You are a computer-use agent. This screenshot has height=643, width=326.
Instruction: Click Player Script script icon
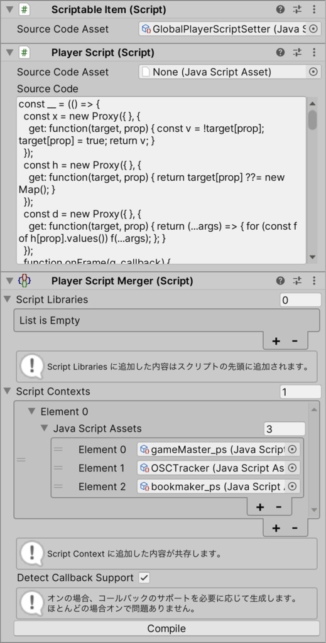click(24, 53)
